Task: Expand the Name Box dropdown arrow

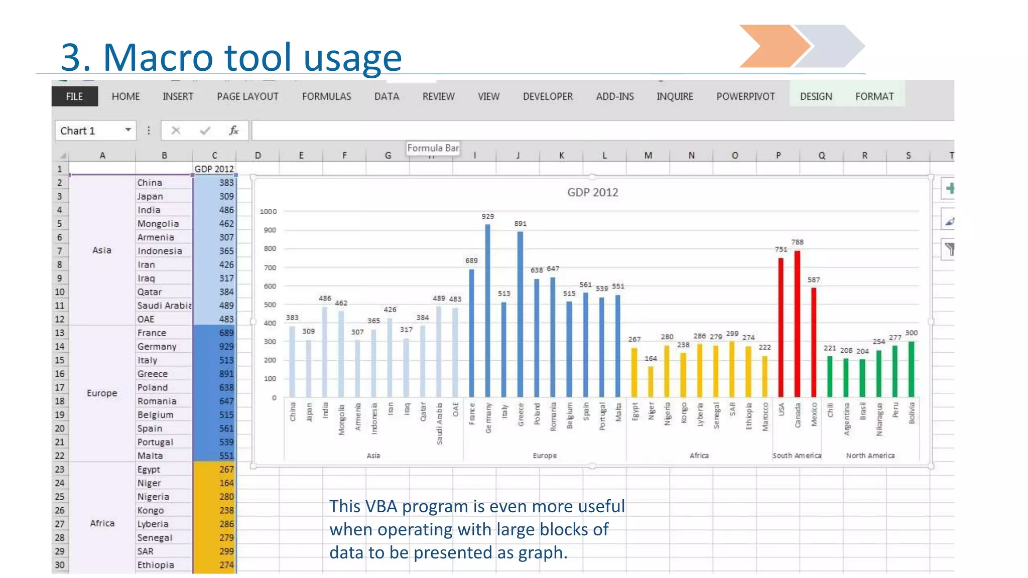Action: click(128, 130)
